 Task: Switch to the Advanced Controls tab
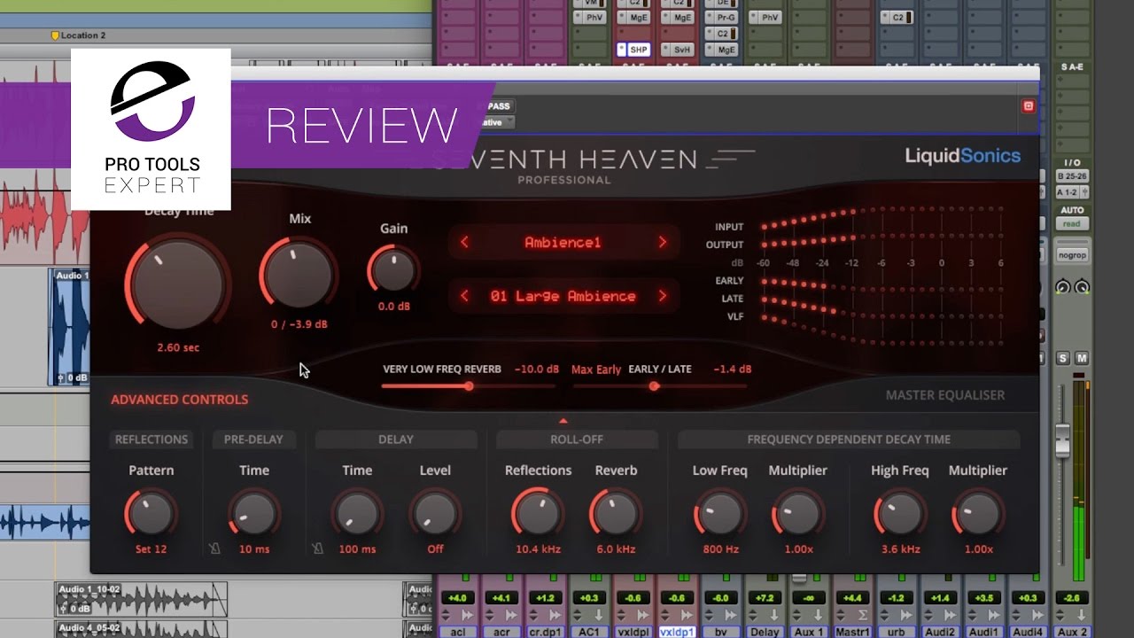(179, 400)
